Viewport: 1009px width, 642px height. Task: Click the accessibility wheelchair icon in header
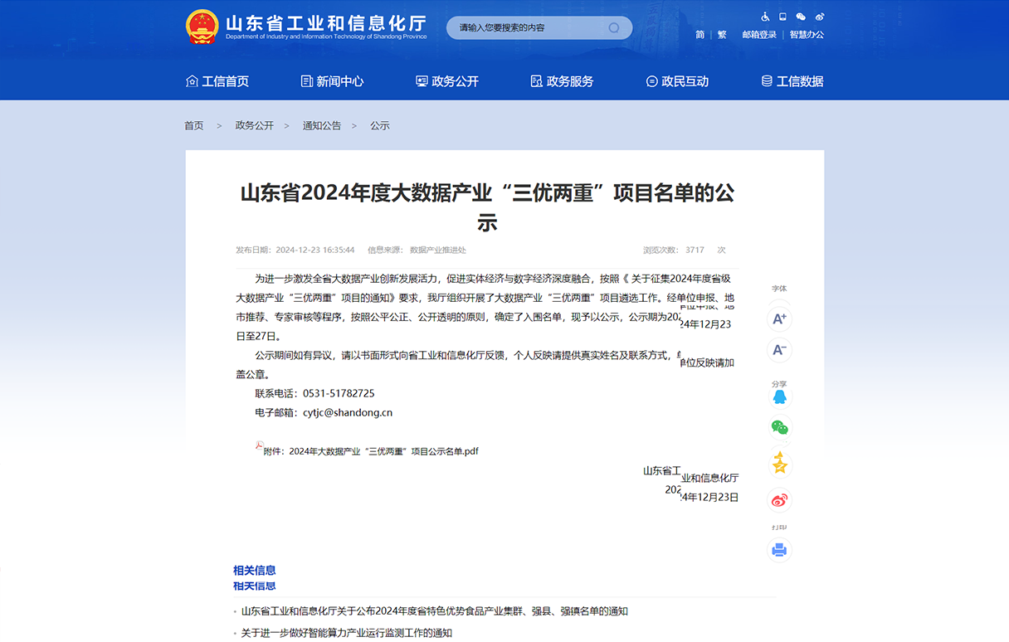click(765, 17)
